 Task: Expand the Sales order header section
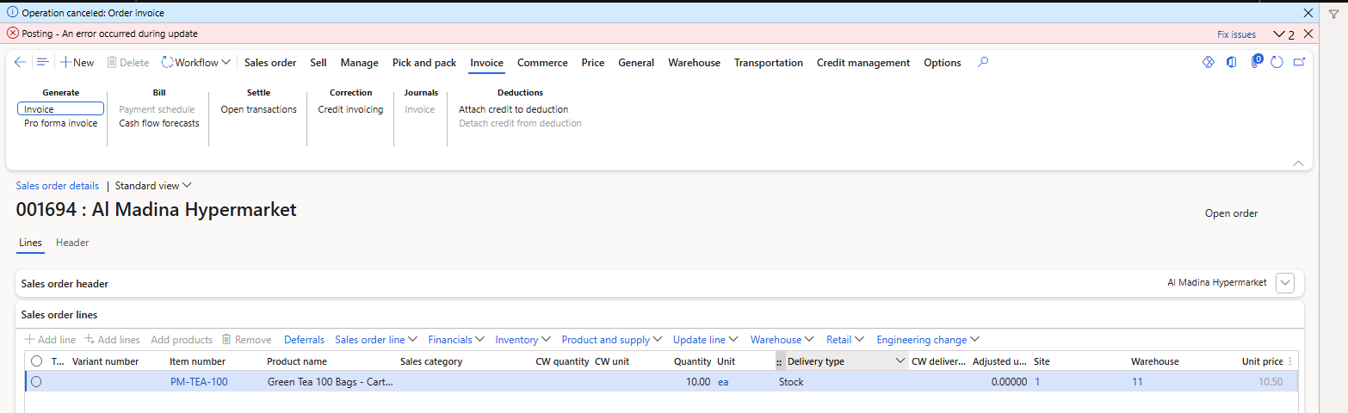click(x=1286, y=283)
